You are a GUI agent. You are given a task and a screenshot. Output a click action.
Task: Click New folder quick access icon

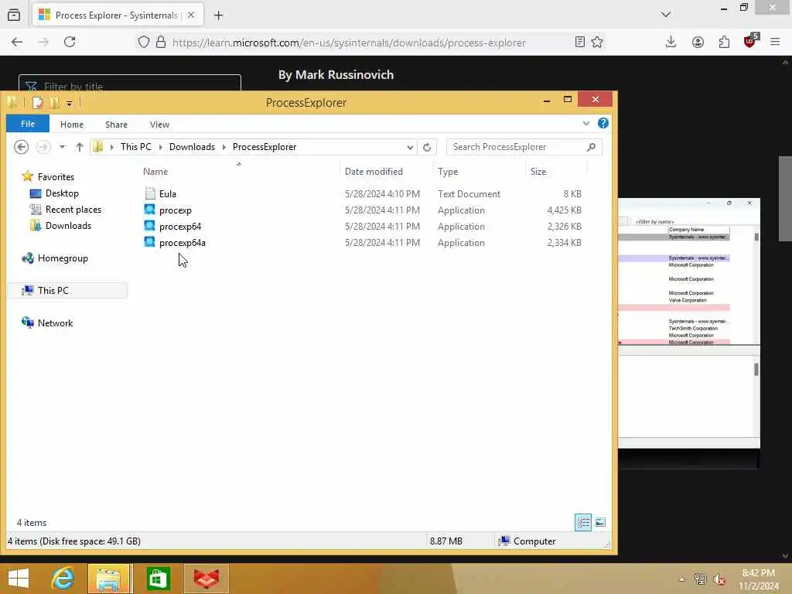pyautogui.click(x=54, y=103)
